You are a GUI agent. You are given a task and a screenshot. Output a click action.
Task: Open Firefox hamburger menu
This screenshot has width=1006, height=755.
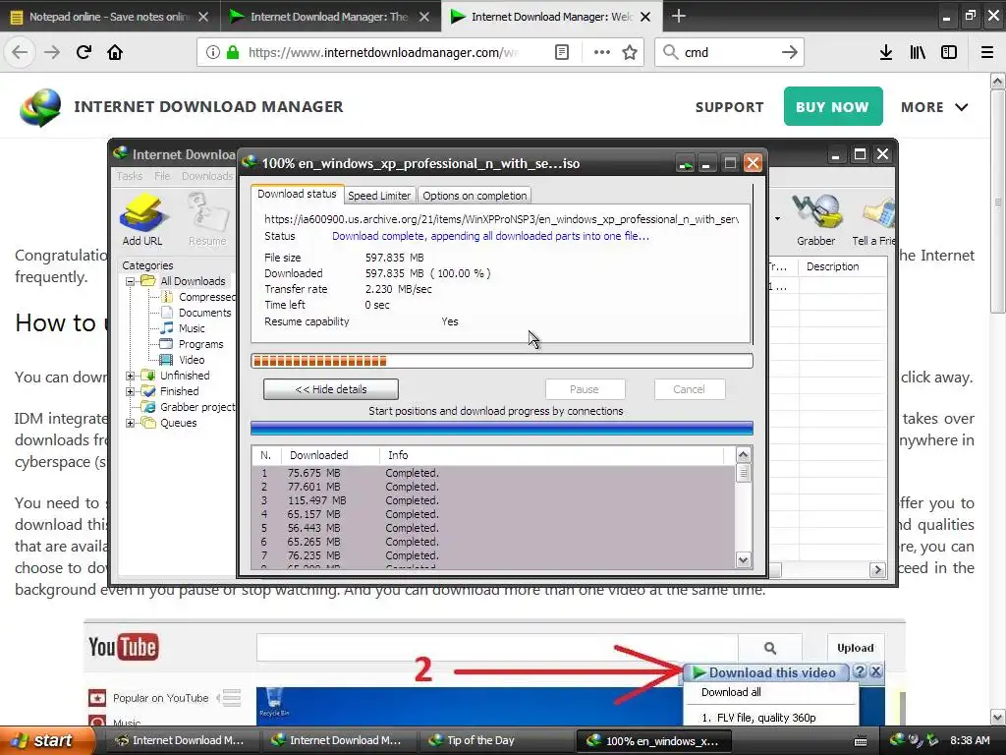(x=987, y=52)
